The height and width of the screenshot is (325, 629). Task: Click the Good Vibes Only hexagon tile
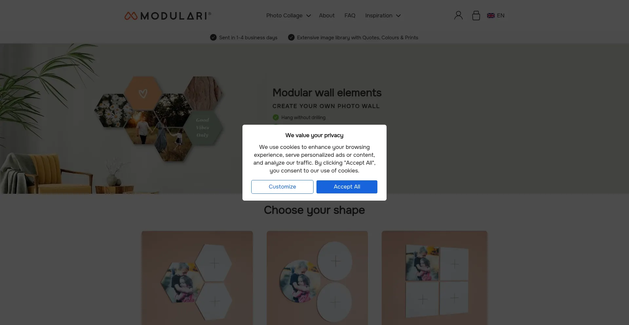tap(203, 128)
